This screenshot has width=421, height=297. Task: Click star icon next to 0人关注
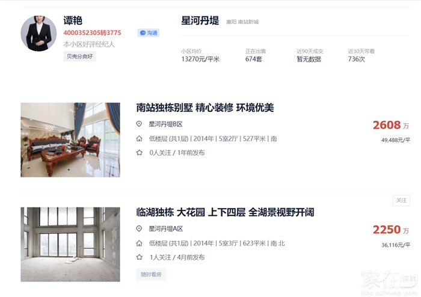(139, 153)
